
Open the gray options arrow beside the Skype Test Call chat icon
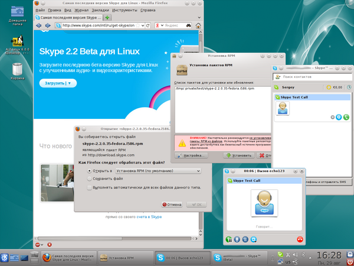click(333, 117)
